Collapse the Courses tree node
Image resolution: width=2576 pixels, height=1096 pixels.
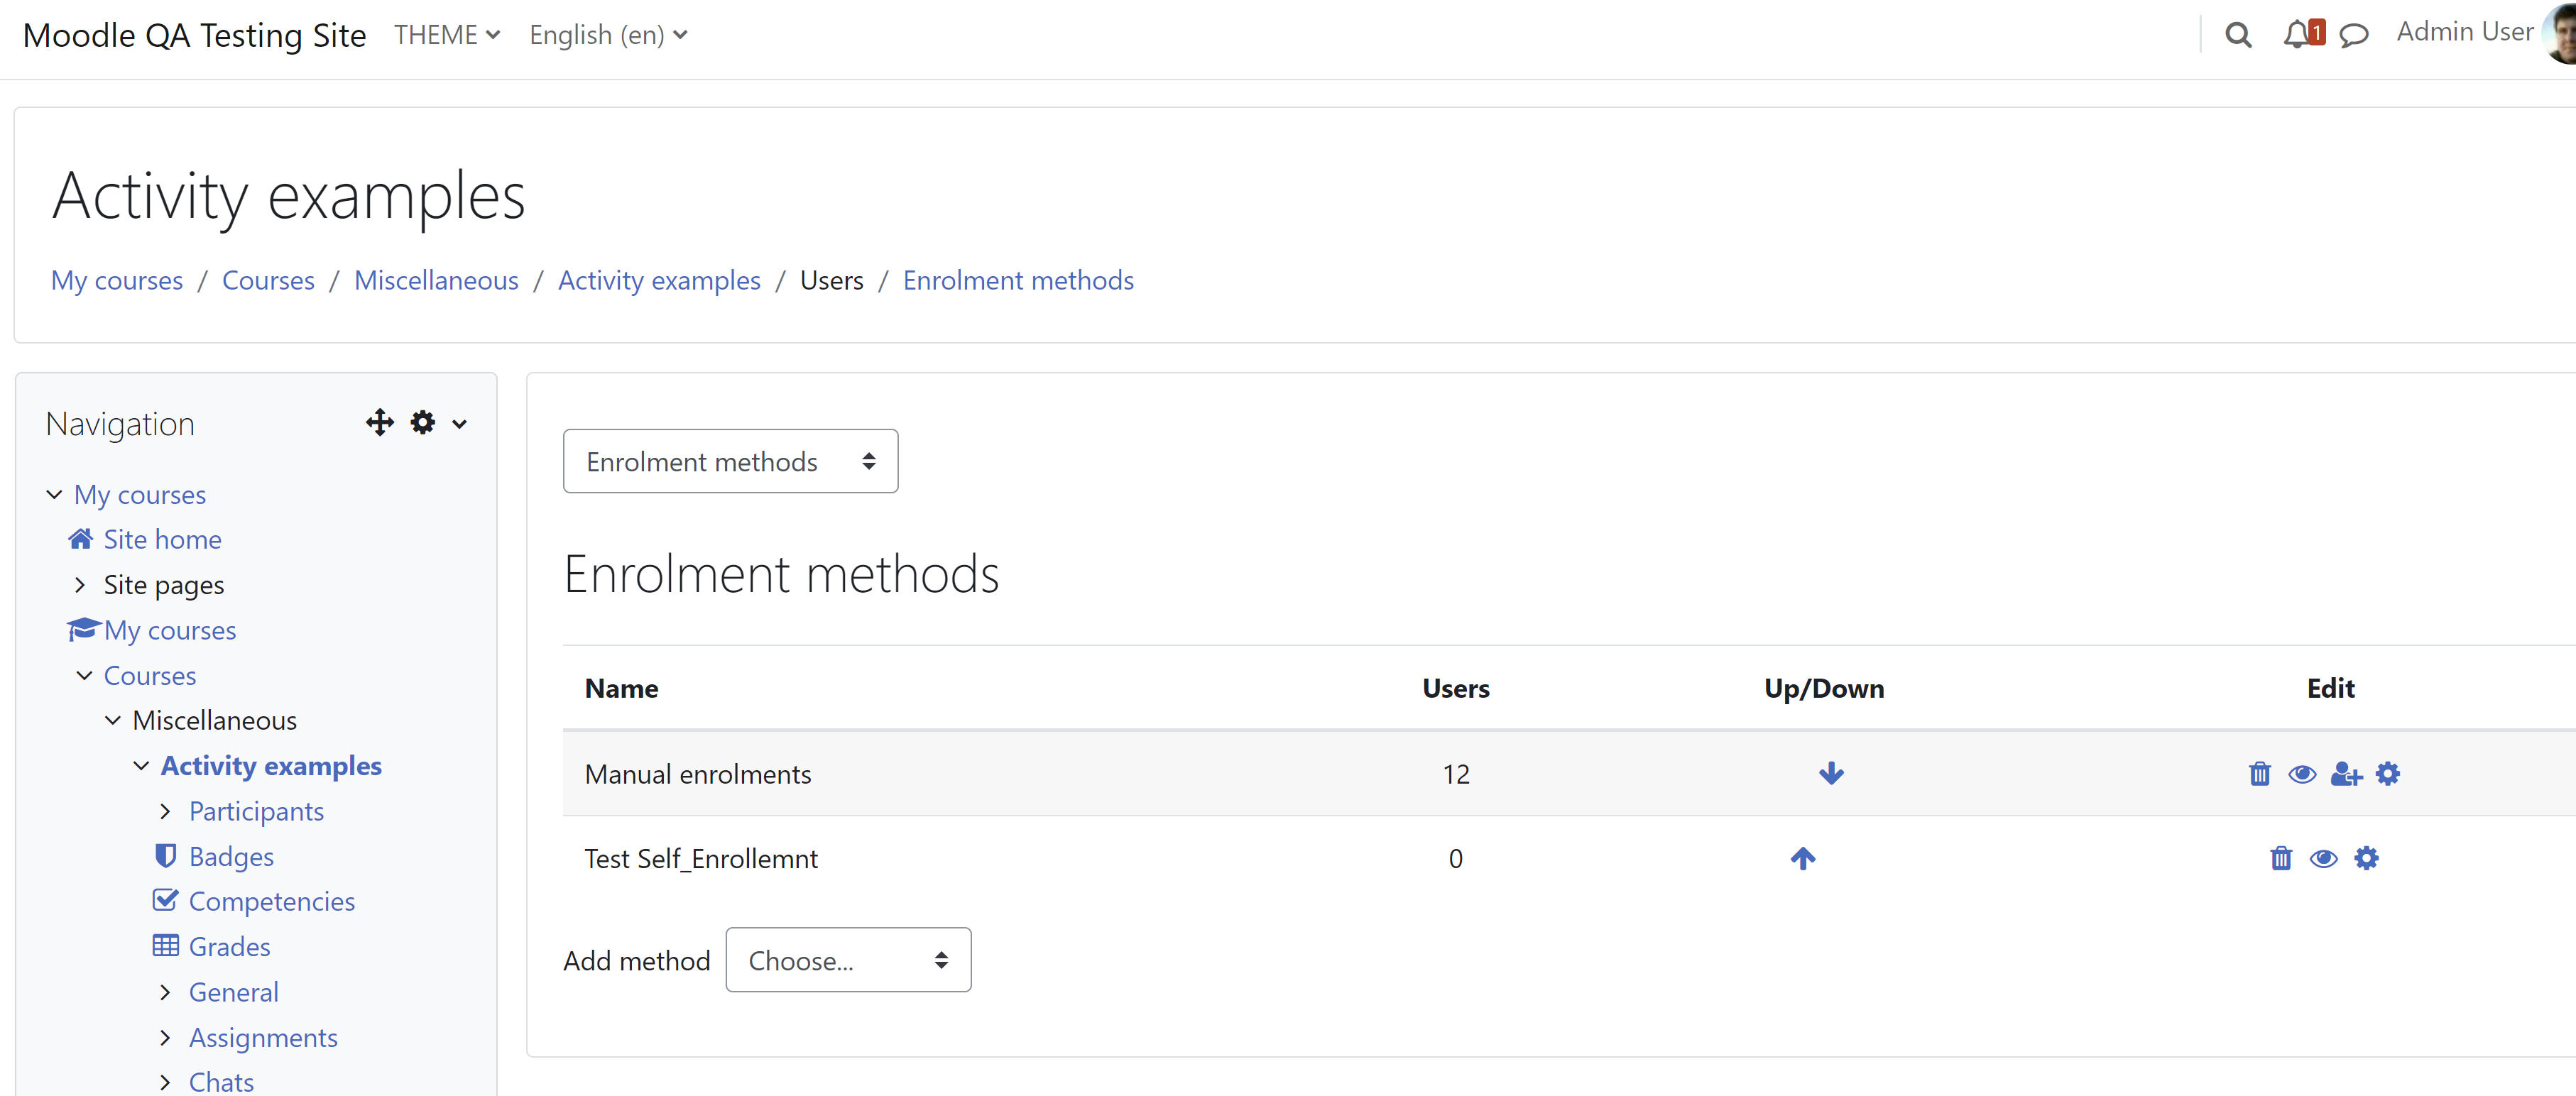pos(84,675)
